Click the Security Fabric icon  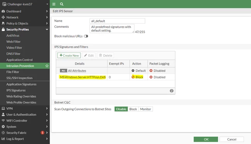tap(3, 133)
